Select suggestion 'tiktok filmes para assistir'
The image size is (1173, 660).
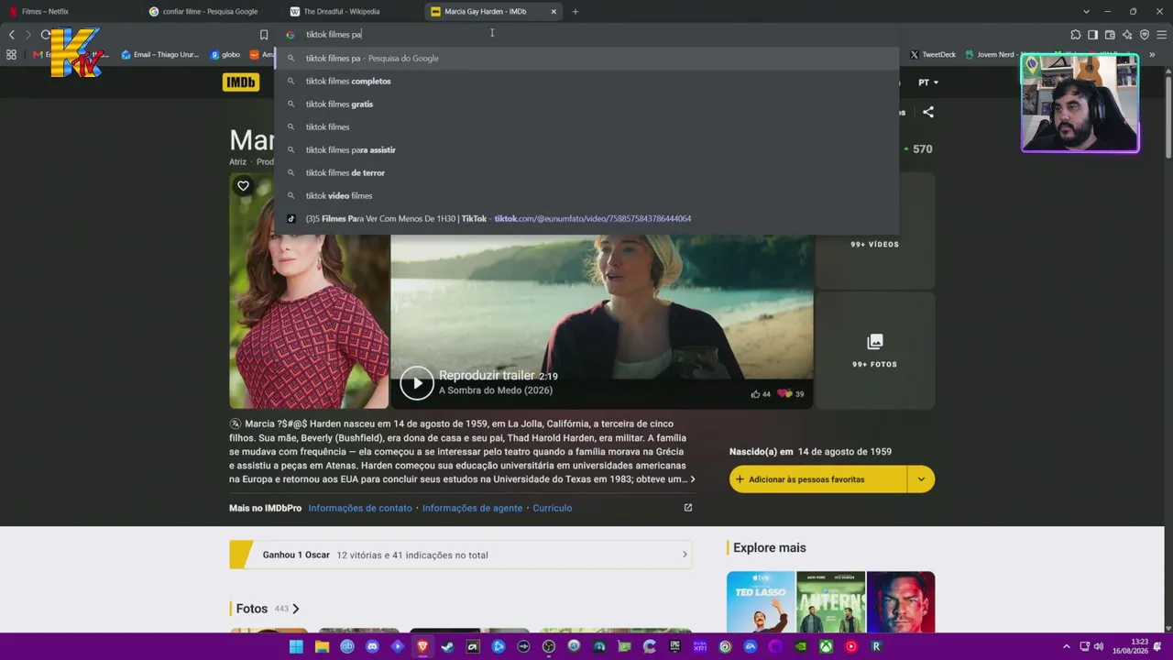click(586, 150)
